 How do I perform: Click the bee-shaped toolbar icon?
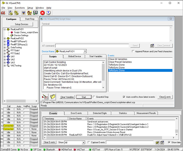[x=24, y=13]
